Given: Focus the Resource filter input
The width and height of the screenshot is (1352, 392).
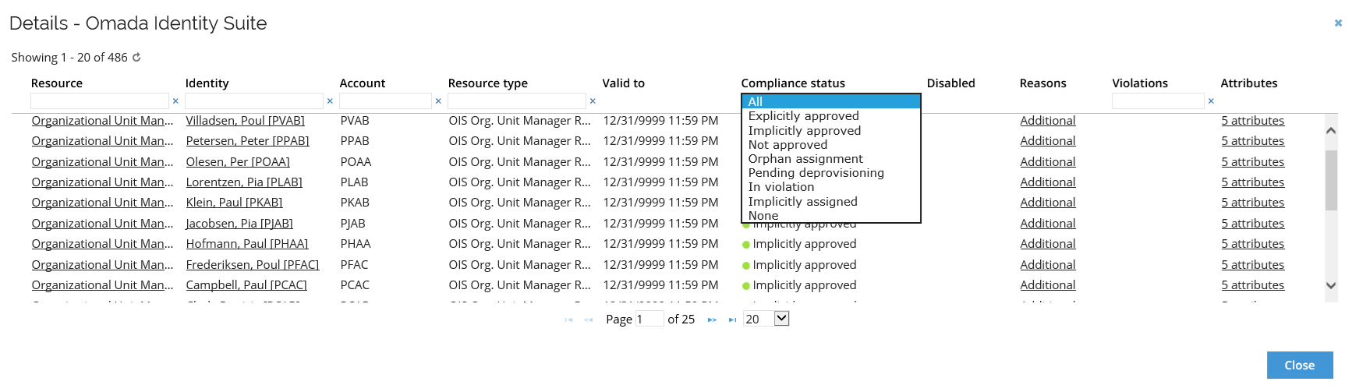Looking at the screenshot, I should click(x=100, y=101).
